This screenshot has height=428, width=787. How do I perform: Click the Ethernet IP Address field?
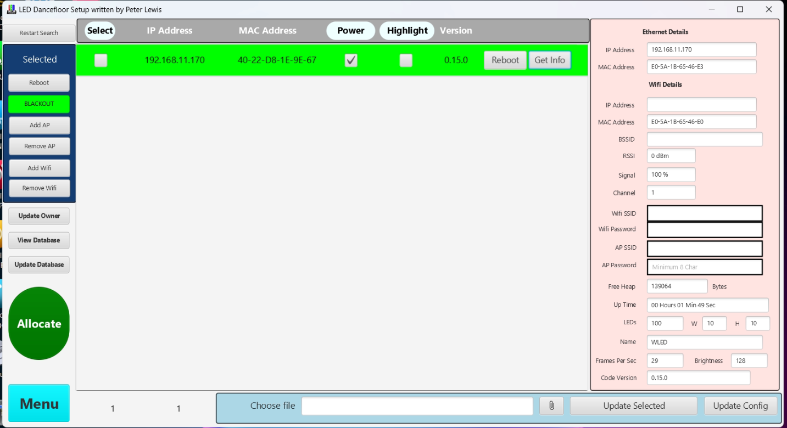click(702, 49)
